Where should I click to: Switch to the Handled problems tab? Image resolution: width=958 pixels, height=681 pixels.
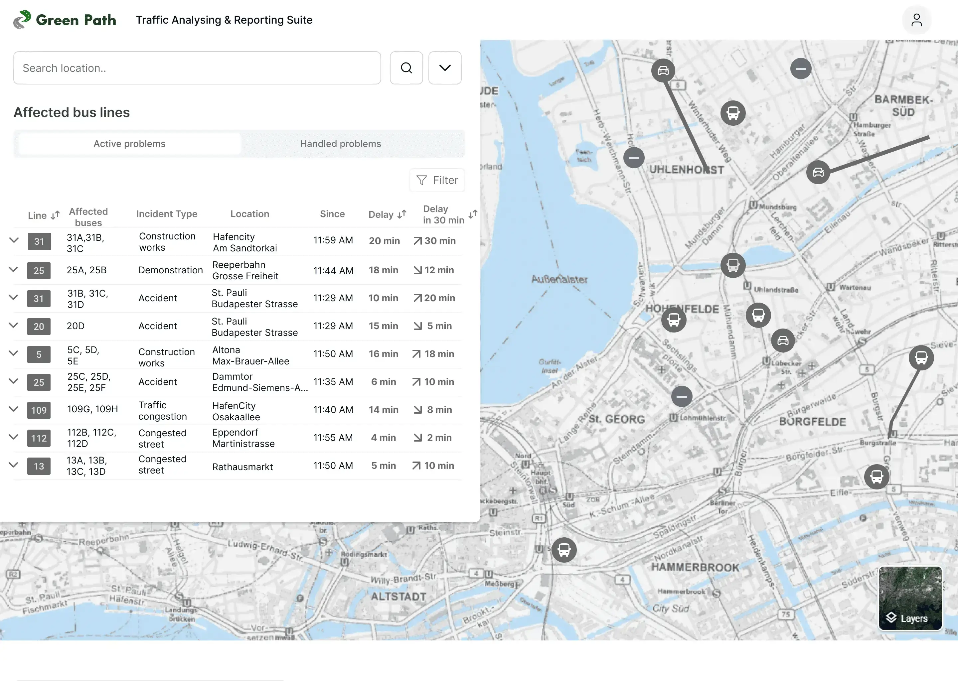coord(340,144)
